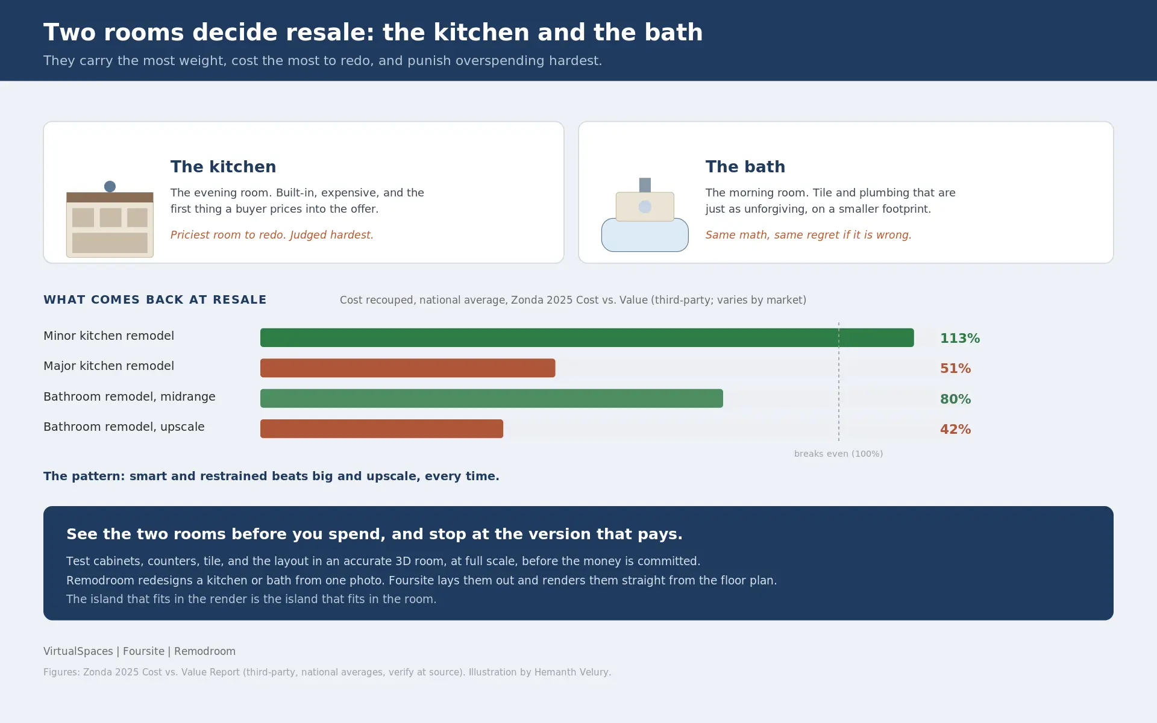Click the bath sink illustration icon
Viewport: 1157px width, 723px height.
(x=645, y=214)
